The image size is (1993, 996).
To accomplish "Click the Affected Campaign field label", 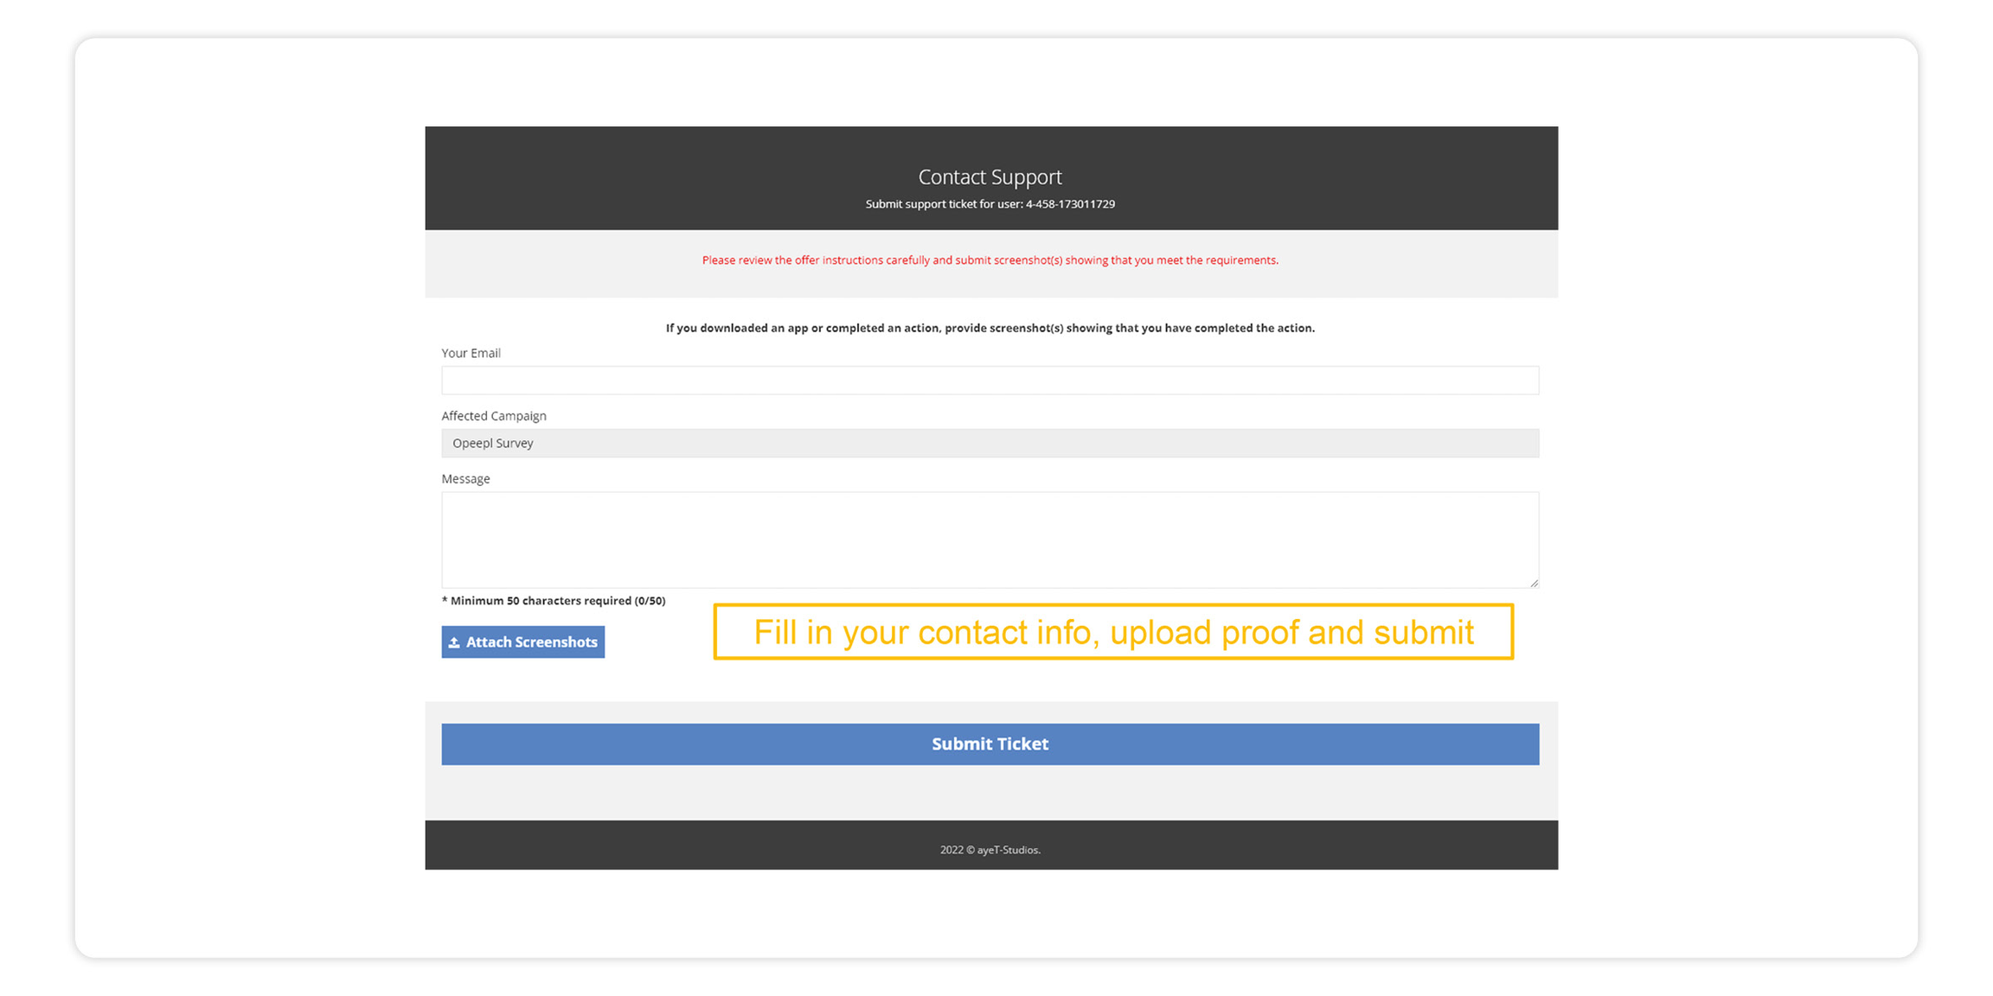I will [x=494, y=416].
